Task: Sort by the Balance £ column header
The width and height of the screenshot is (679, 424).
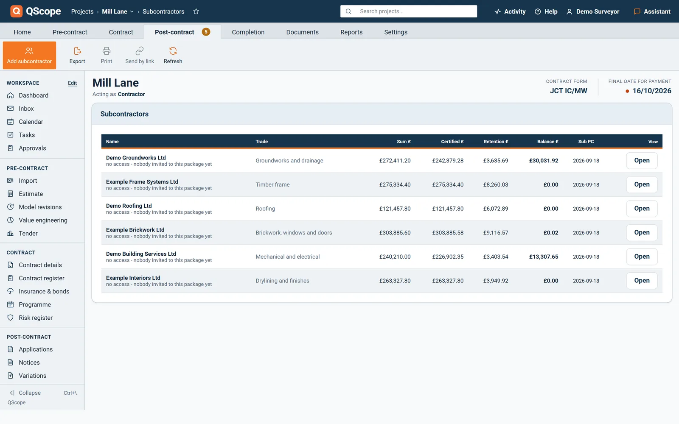Action: [x=547, y=142]
